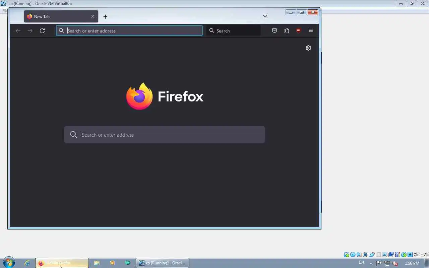The image size is (429, 268).
Task: Launch Internet Explorer from the taskbar
Action: (27, 263)
